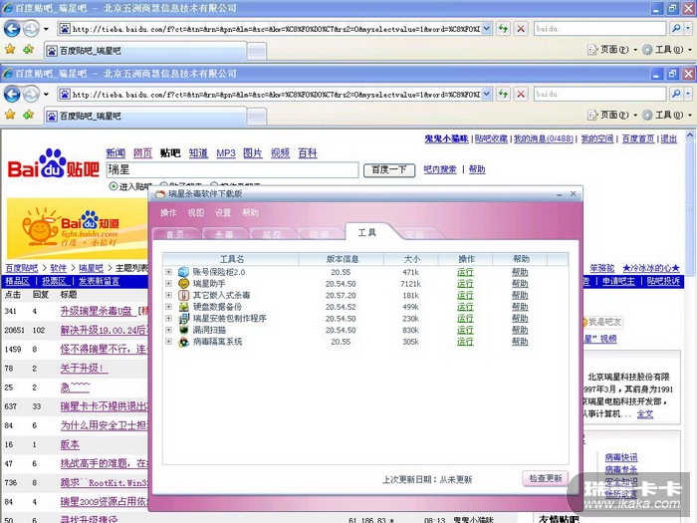Screen dimensions: 697x523
Task: Click Forward arrow in lower IE window
Action: (x=31, y=95)
